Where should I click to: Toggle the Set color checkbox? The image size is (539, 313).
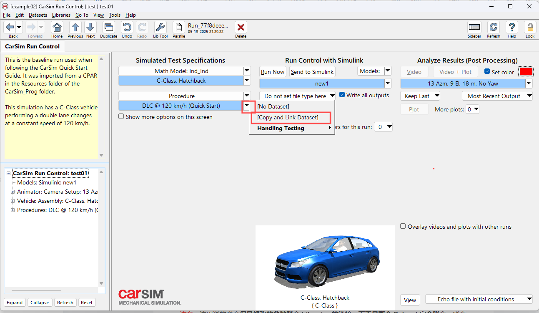coord(487,72)
